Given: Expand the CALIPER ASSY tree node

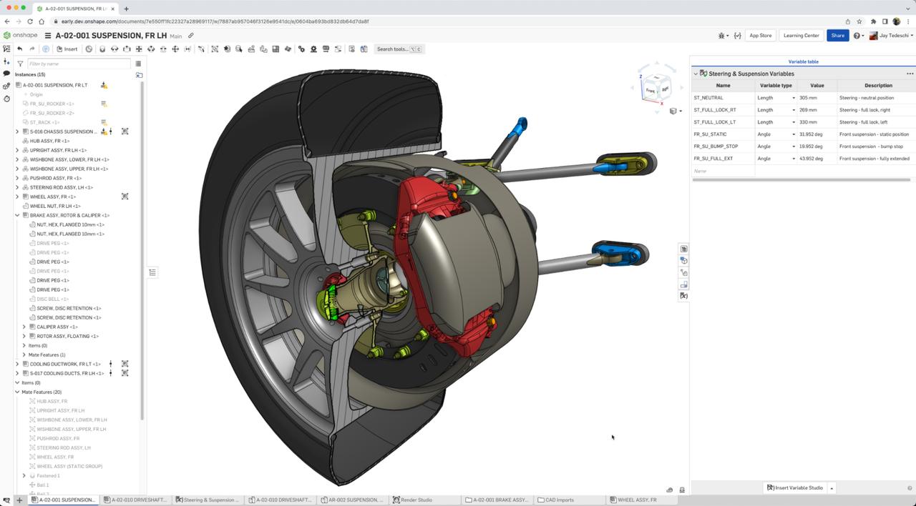Looking at the screenshot, I should tap(24, 327).
